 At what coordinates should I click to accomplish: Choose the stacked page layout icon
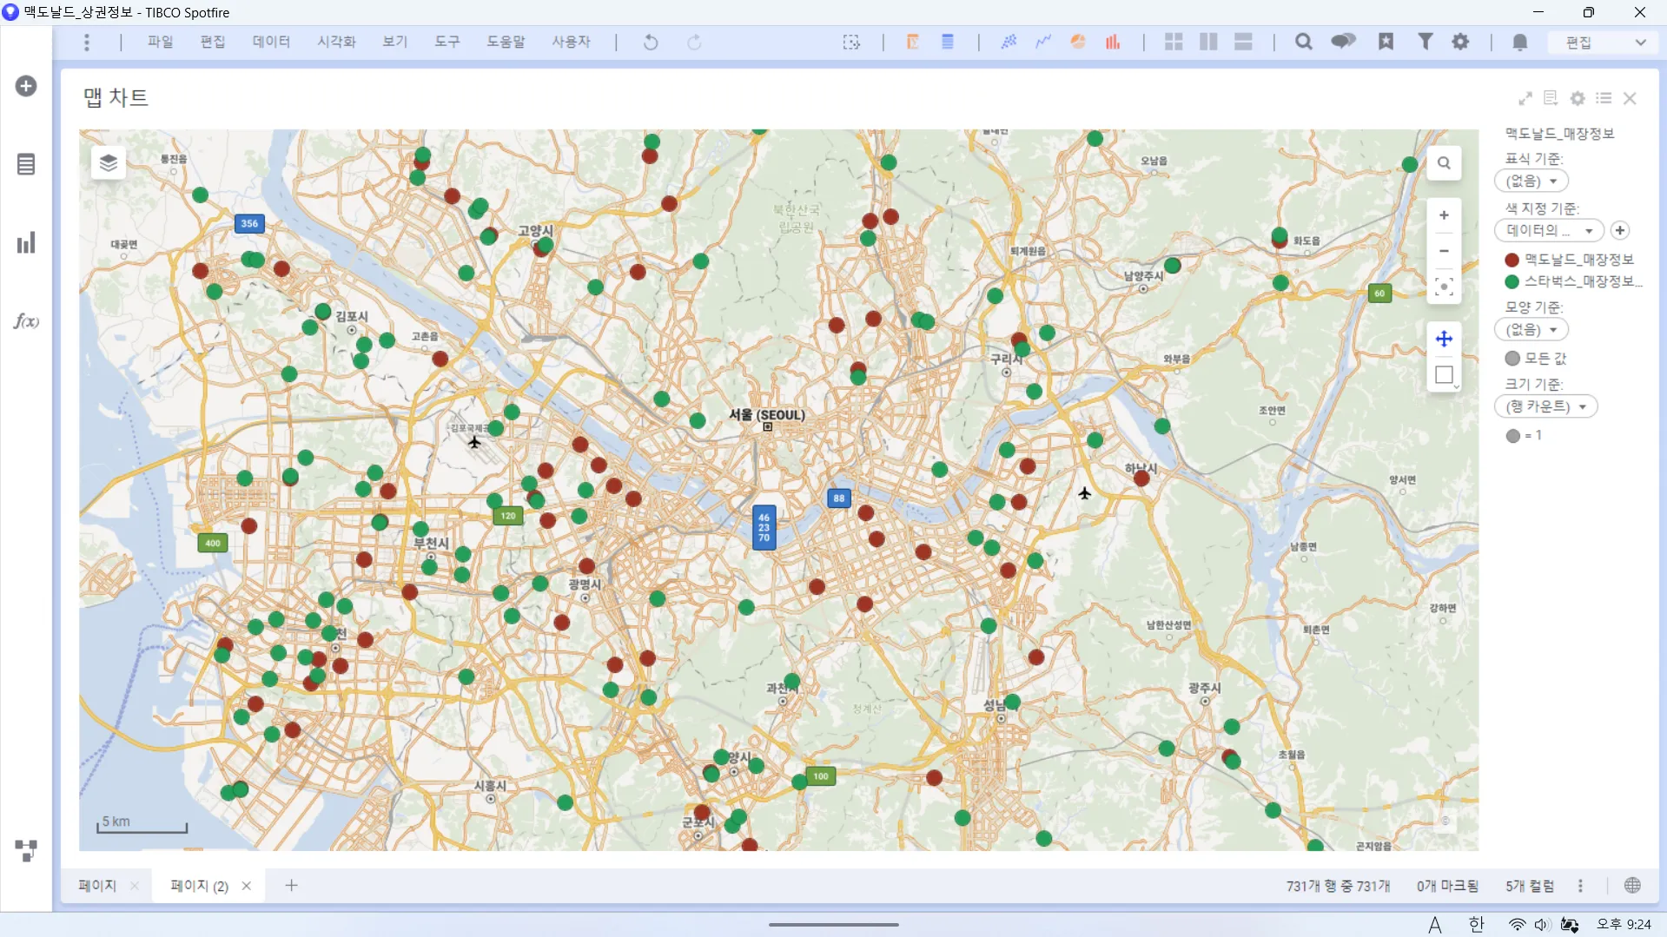coord(1243,42)
